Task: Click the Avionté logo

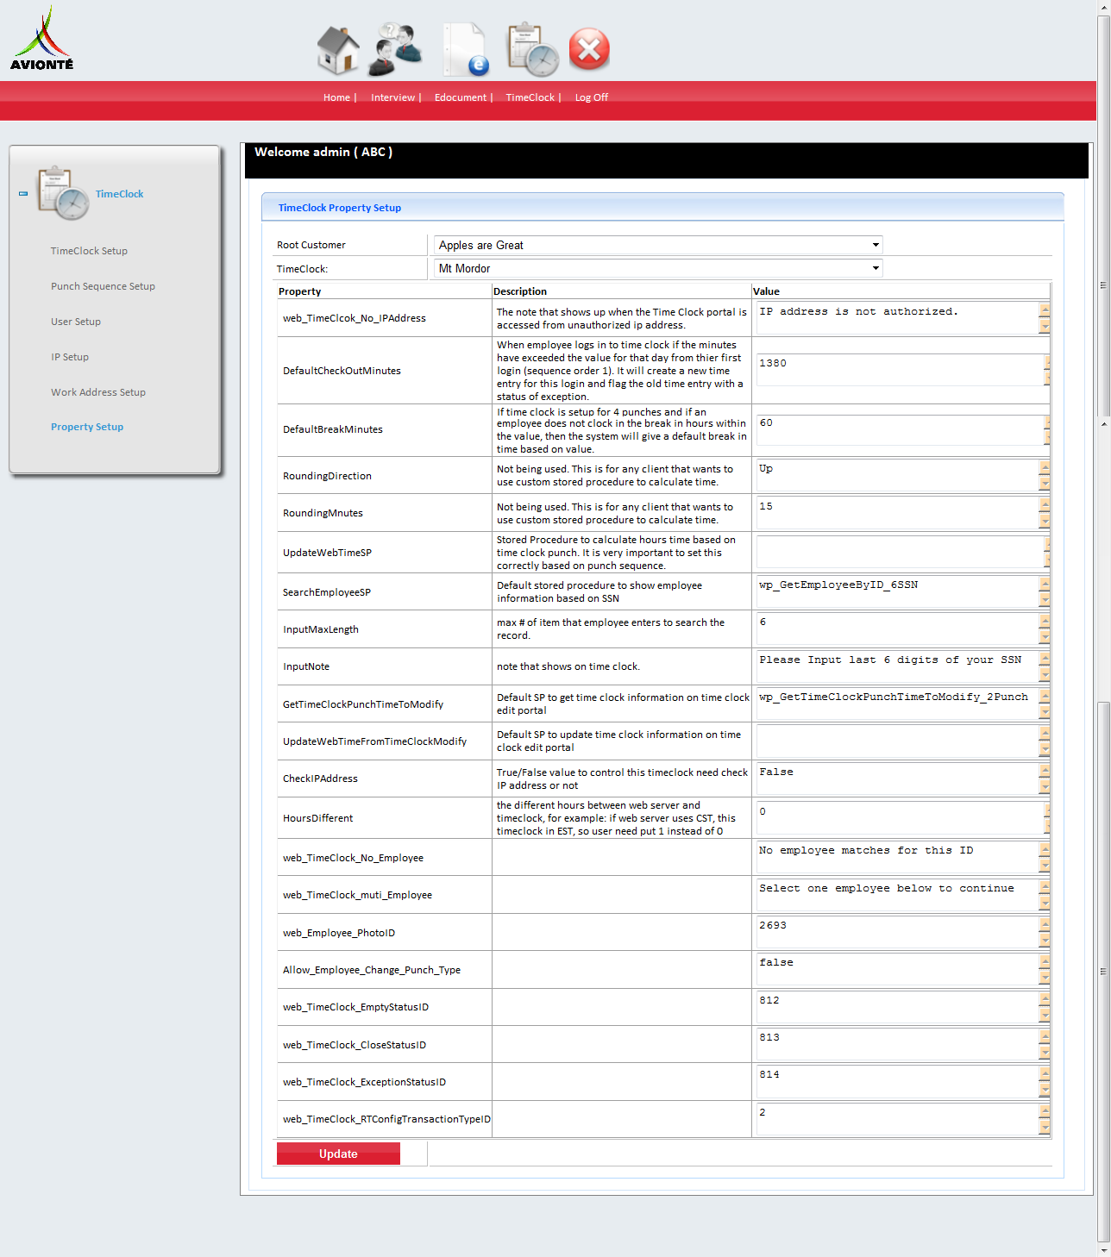Action: [42, 38]
